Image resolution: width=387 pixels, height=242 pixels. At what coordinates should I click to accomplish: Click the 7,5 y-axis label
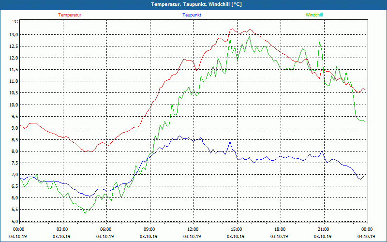coord(15,163)
